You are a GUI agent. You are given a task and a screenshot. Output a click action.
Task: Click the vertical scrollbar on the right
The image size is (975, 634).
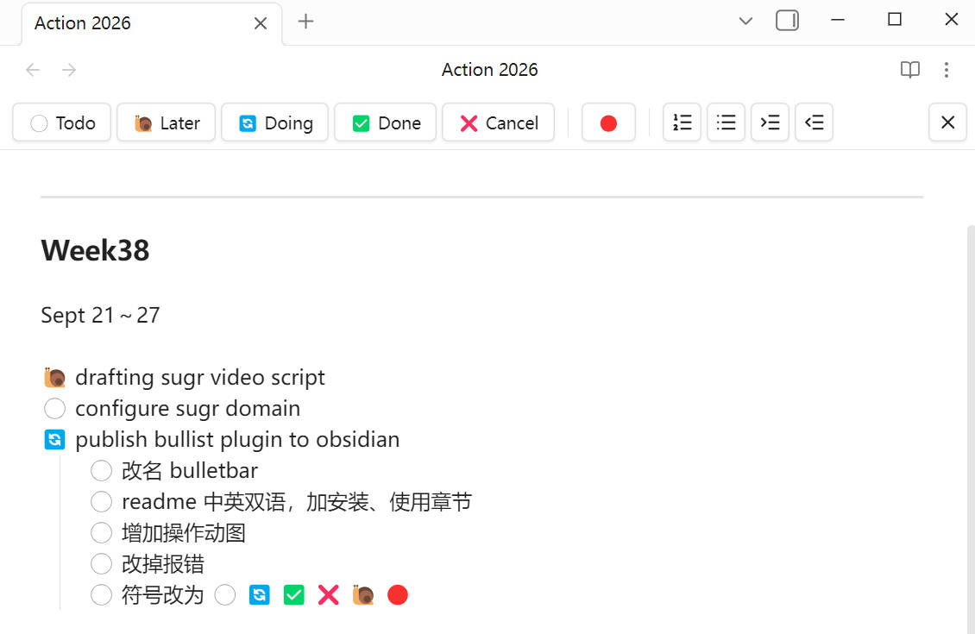971,429
